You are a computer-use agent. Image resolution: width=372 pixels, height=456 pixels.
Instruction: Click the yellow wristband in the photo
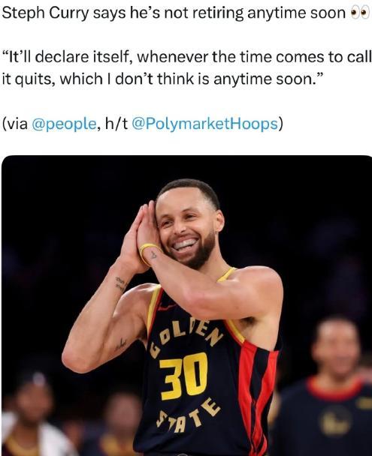pyautogui.click(x=147, y=253)
